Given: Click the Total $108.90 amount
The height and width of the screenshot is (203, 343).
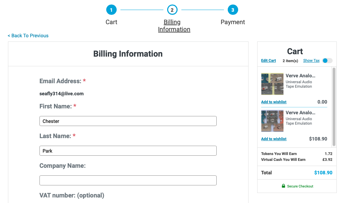Looking at the screenshot, I should click(323, 173).
